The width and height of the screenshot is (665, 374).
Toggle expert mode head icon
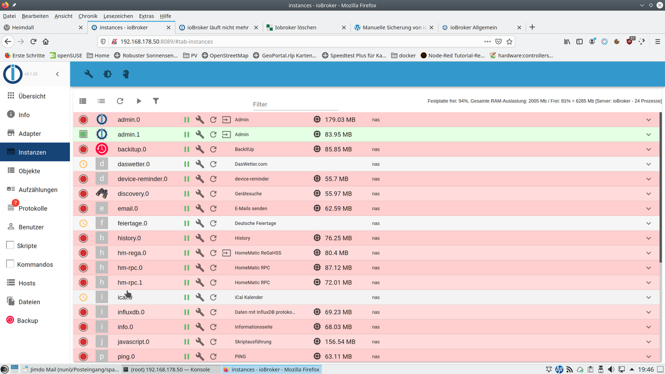[126, 74]
